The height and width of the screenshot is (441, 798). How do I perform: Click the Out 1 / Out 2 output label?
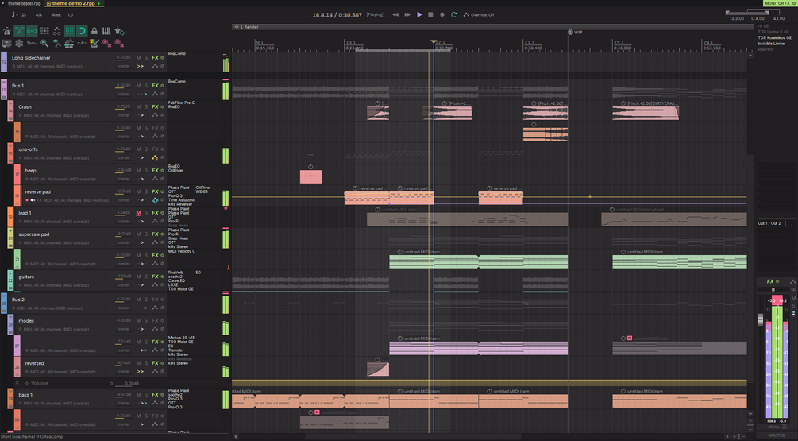(769, 223)
